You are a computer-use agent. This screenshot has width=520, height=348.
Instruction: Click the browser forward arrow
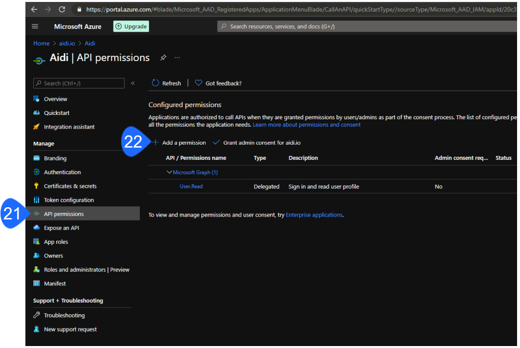point(48,9)
